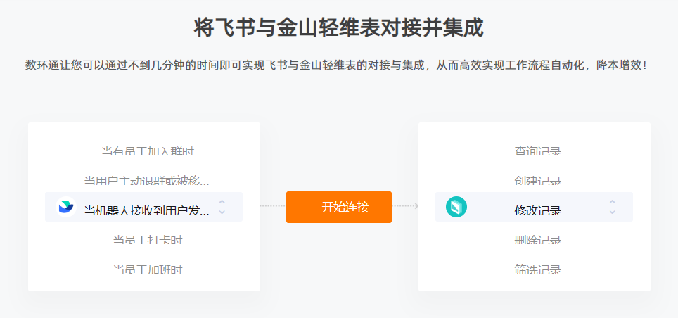Image resolution: width=678 pixels, height=318 pixels.
Task: Open the selected 修改记录 action dropdown
Action: click(534, 207)
